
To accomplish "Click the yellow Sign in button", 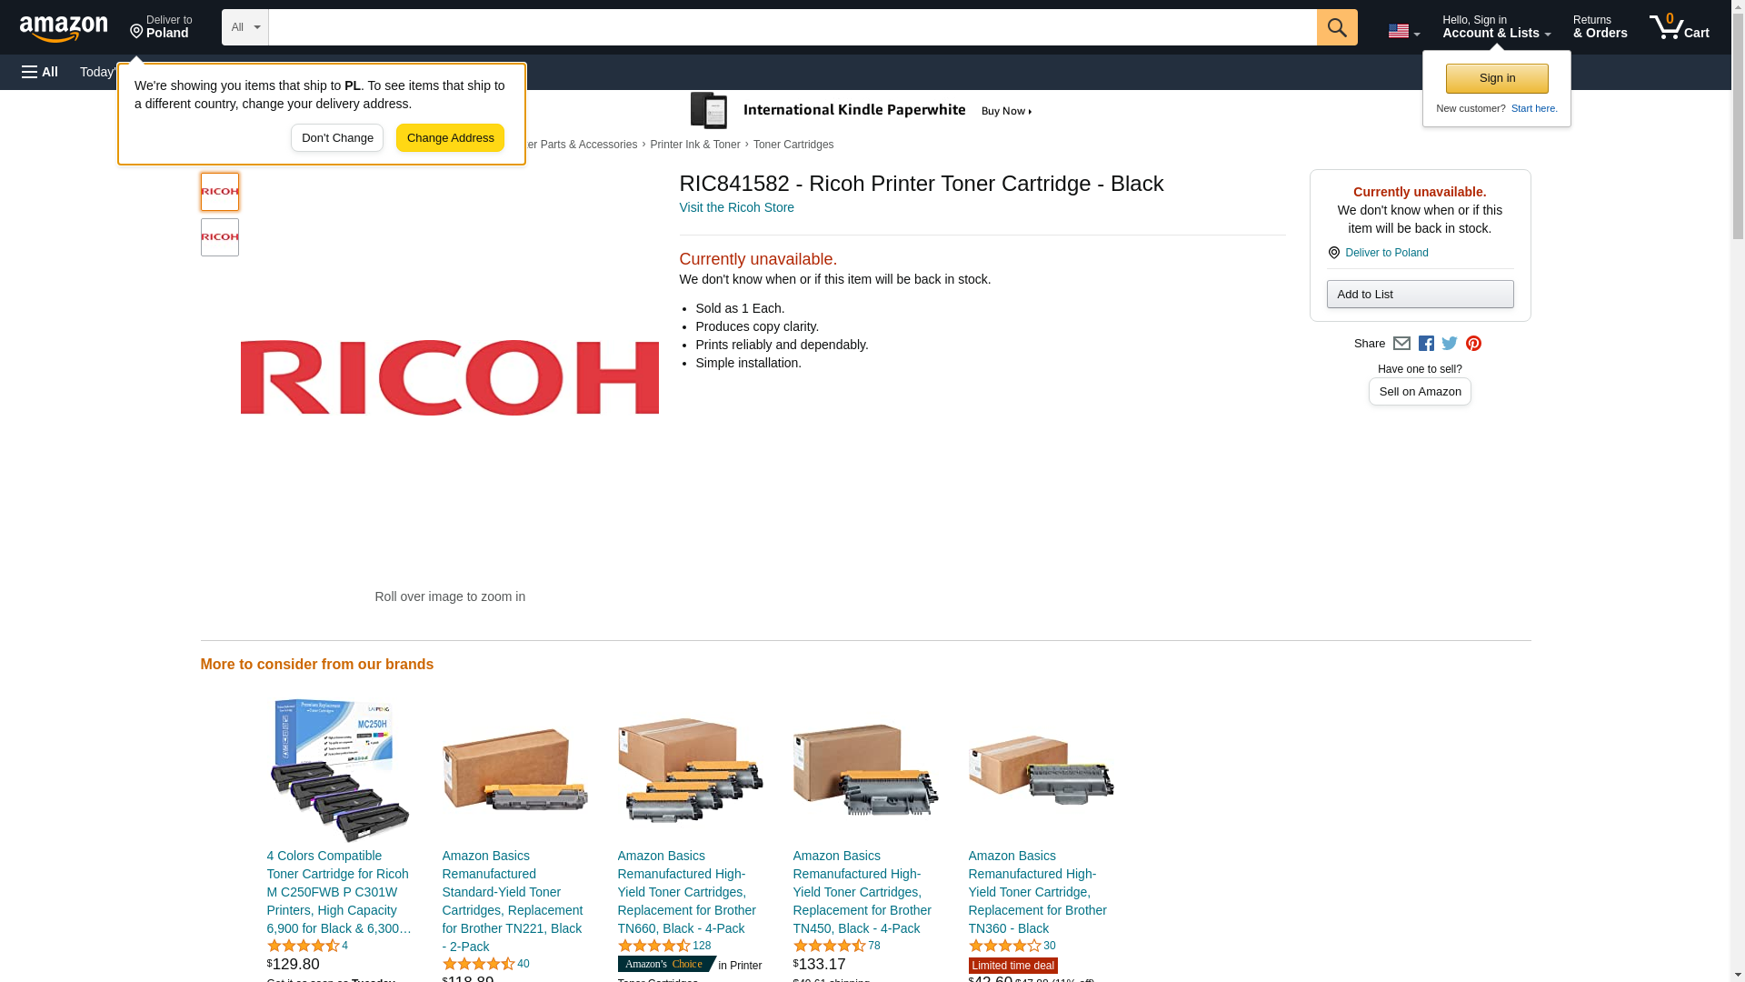I will tap(1497, 78).
